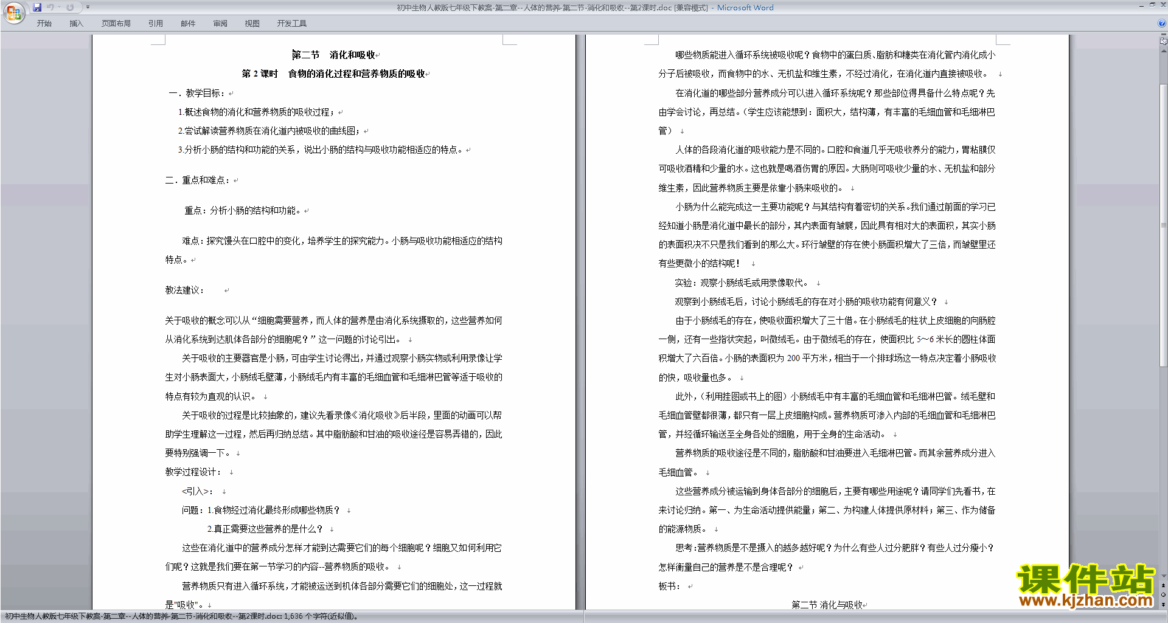This screenshot has width=1168, height=623.
Task: Open Word Help blue question icon
Action: click(x=1161, y=24)
